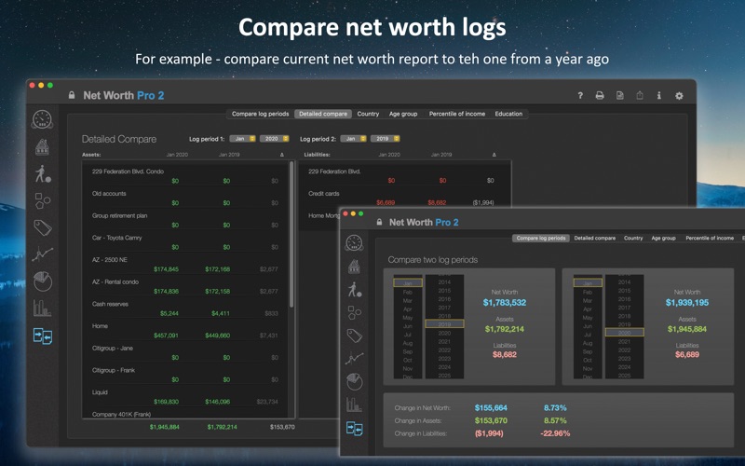
Task: Open the line chart icon in the back window sidebar
Action: (x=42, y=254)
